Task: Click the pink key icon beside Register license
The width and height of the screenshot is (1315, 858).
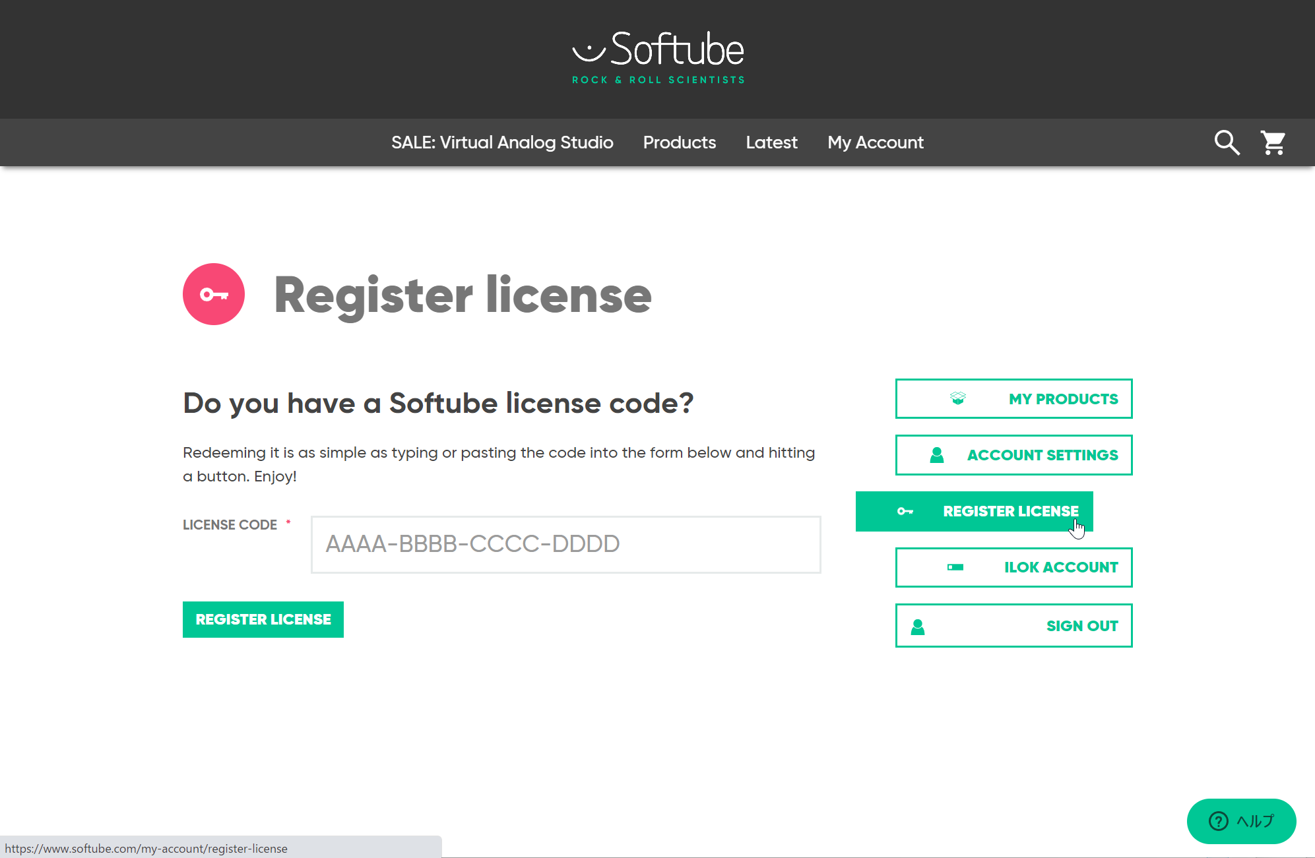Action: point(214,294)
